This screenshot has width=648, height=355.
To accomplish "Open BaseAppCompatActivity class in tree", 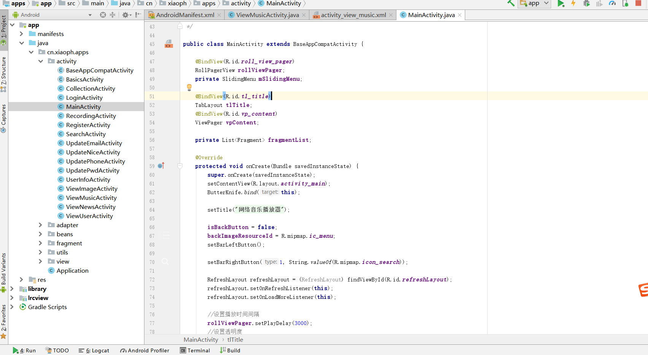I will [100, 71].
